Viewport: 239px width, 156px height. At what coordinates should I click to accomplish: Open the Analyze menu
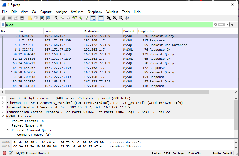[61, 12]
